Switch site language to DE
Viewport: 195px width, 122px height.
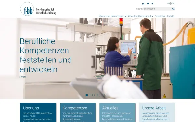click(x=168, y=4)
